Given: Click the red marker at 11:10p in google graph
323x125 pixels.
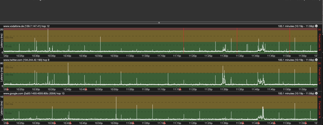Looking at the screenshot, I should click(x=164, y=123).
